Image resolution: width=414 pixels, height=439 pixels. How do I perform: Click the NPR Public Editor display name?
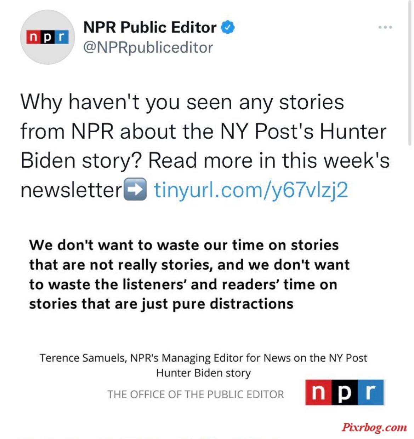point(150,27)
